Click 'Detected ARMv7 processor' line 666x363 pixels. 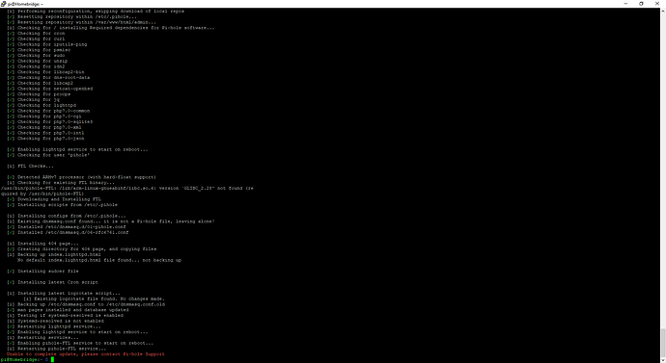tap(81, 177)
